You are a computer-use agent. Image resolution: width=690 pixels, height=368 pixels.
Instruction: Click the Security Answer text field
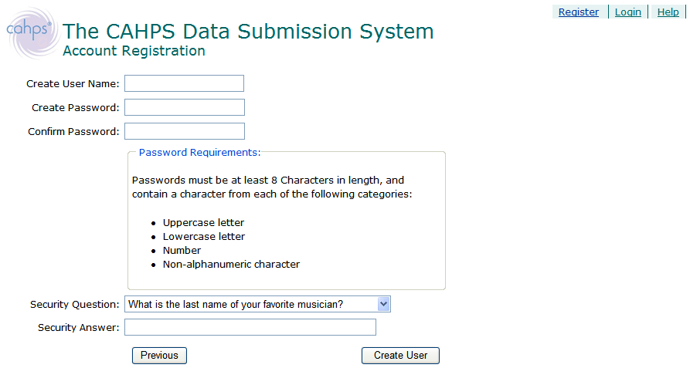point(250,328)
